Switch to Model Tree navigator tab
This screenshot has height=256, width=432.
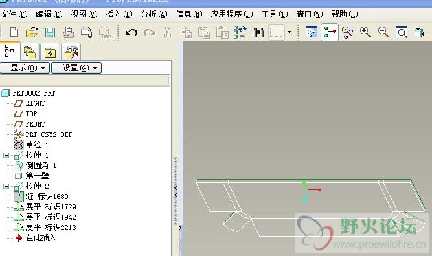pos(9,51)
